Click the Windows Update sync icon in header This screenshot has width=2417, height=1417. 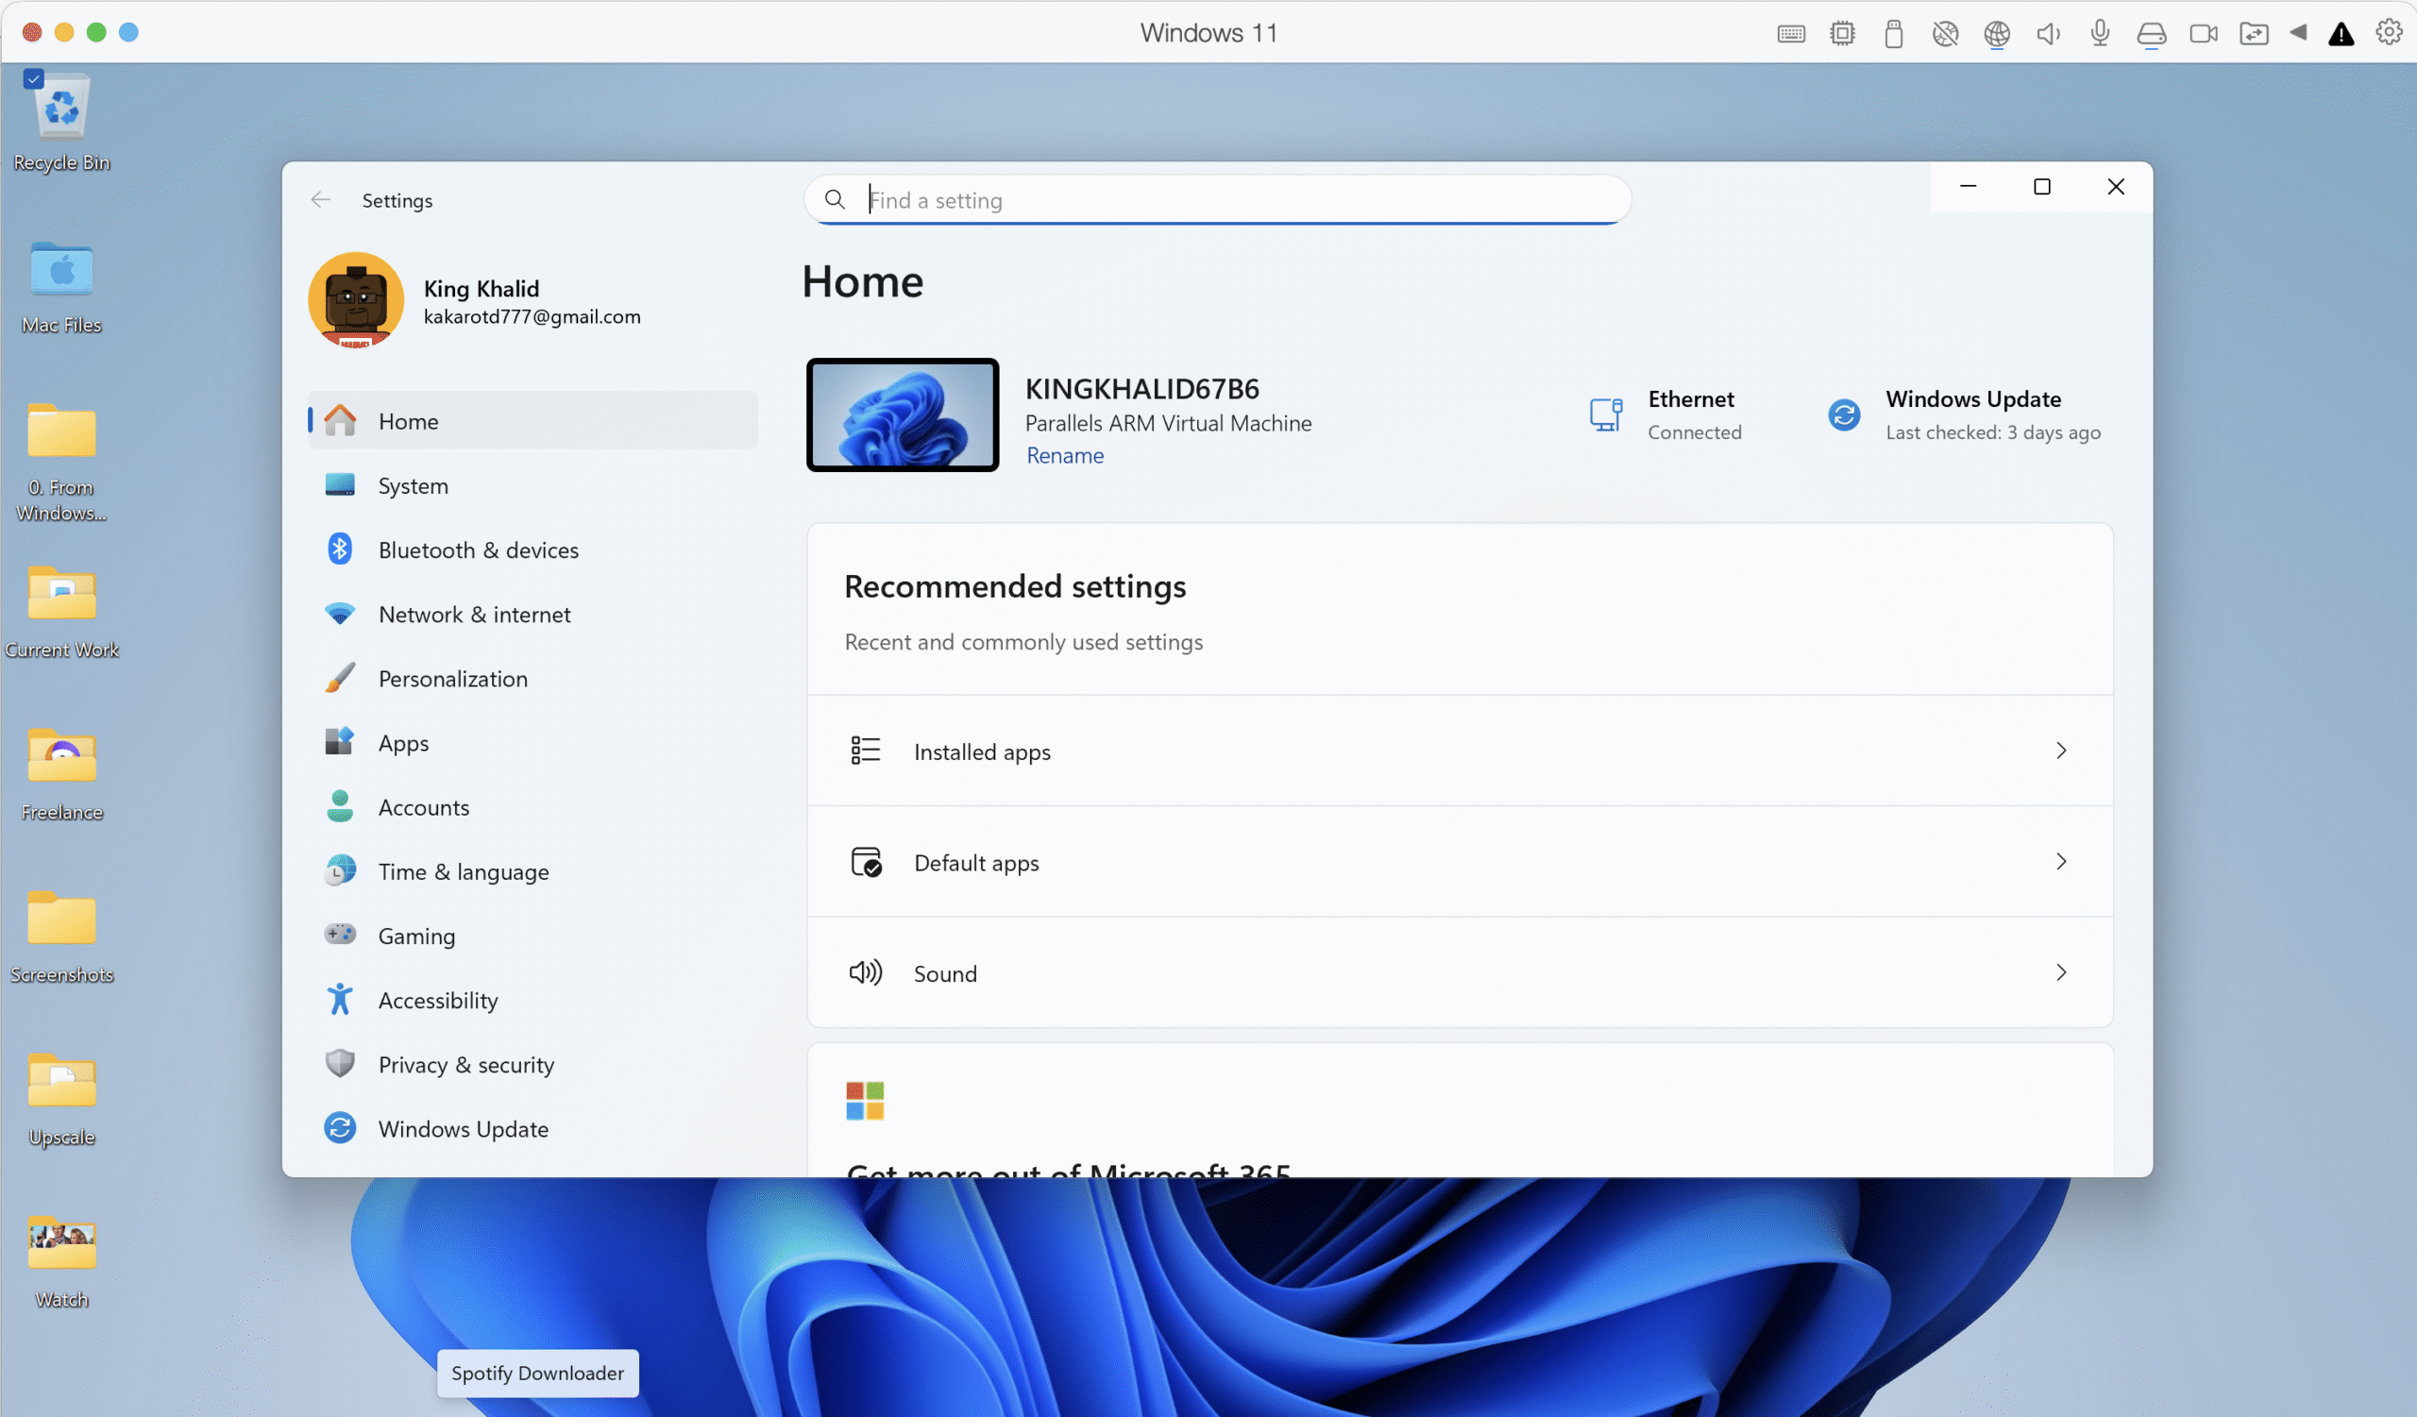tap(1844, 414)
